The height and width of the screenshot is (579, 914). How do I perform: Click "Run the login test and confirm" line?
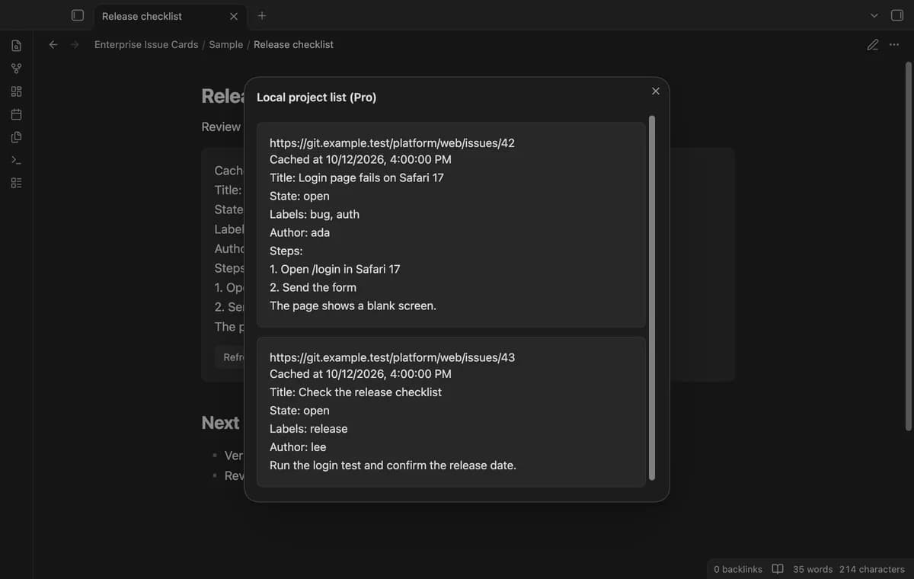click(393, 465)
